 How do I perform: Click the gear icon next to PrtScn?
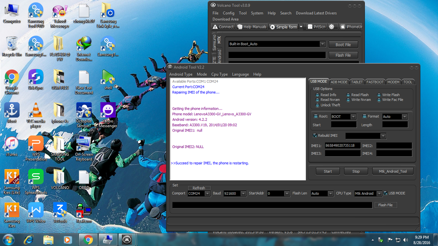[x=332, y=27]
